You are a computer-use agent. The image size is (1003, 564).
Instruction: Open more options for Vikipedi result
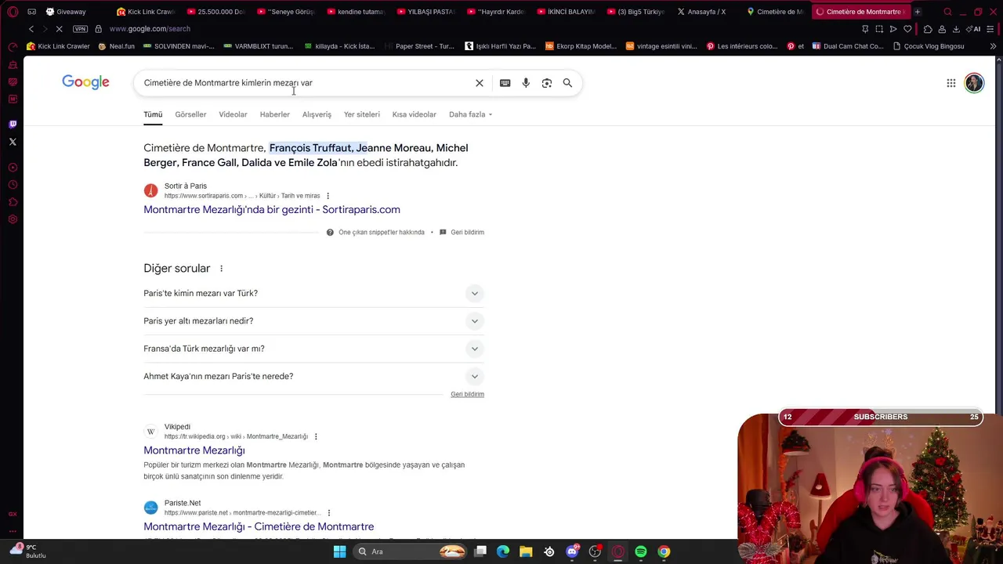pos(316,436)
